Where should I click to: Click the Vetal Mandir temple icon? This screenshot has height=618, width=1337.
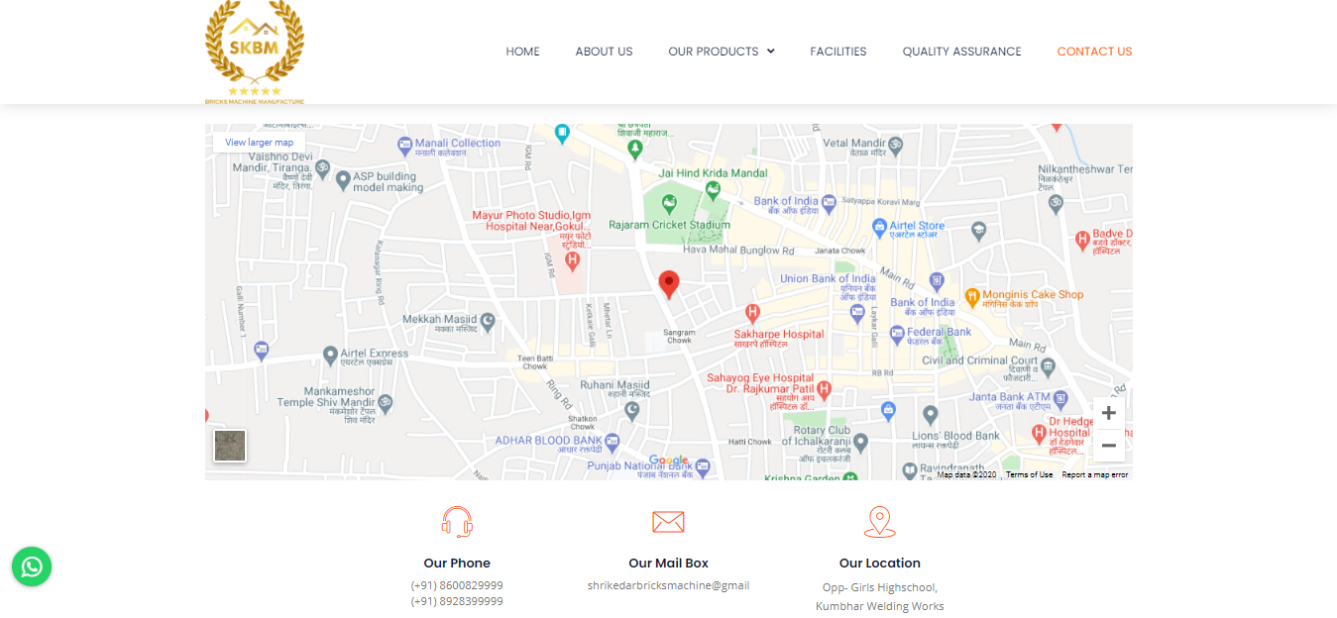[897, 145]
